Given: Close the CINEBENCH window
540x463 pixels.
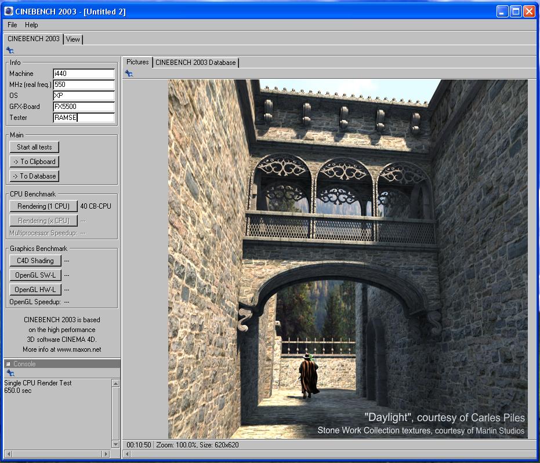Looking at the screenshot, I should coord(529,12).
